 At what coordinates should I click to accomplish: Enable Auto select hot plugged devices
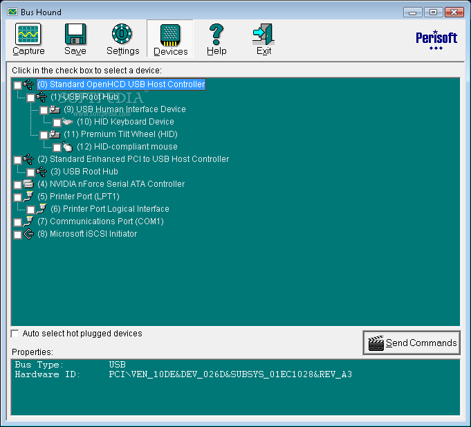tap(15, 334)
